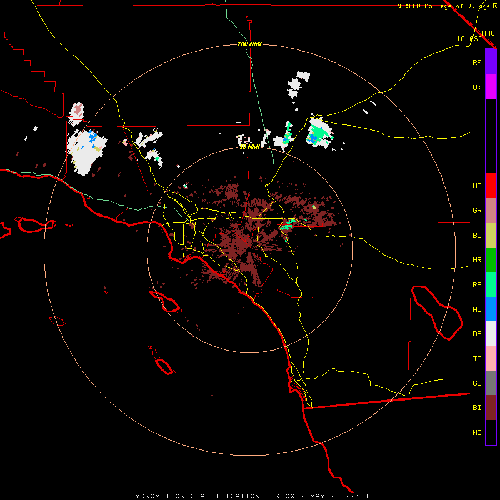Click the HHC product code label

[488, 33]
